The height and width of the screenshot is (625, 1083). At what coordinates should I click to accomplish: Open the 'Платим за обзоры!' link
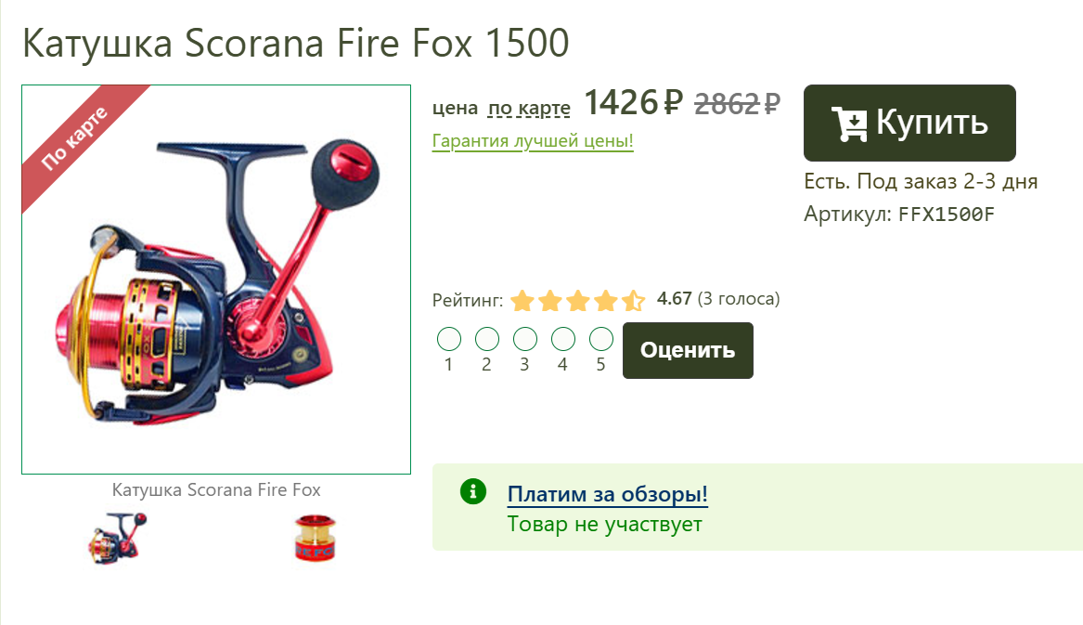607,494
